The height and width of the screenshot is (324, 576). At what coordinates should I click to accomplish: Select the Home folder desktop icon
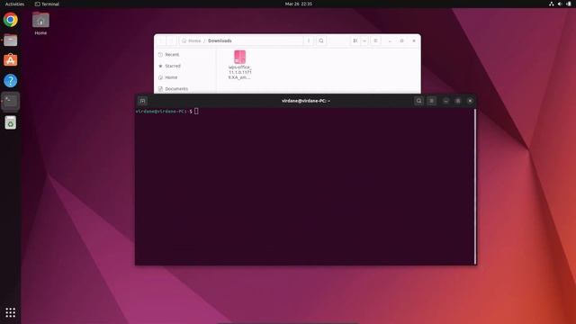(x=40, y=23)
